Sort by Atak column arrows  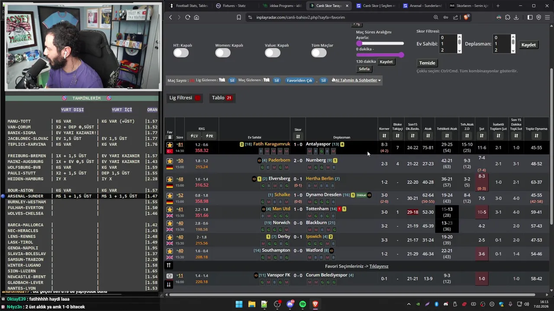[x=428, y=136]
